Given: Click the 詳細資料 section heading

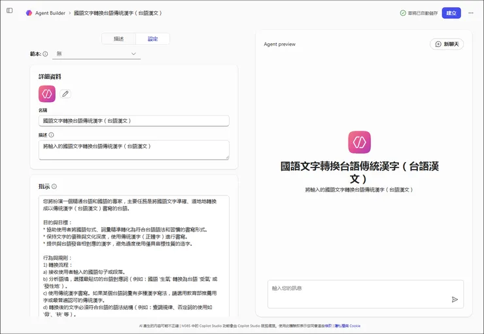Looking at the screenshot, I should pos(50,76).
